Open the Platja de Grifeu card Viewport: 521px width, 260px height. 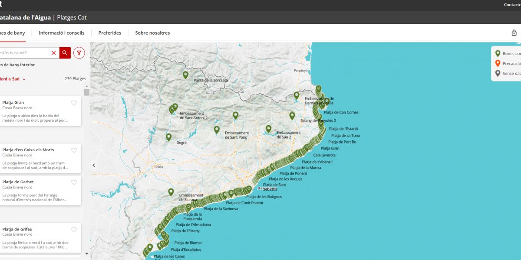pos(40,238)
